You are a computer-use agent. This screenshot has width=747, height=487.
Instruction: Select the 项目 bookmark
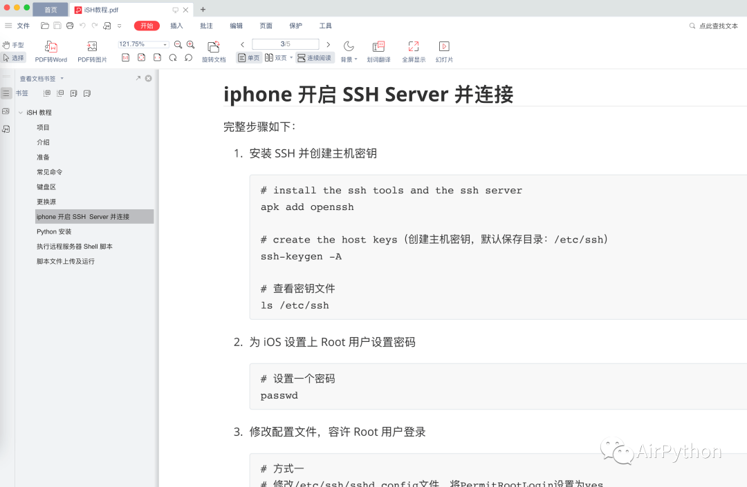[43, 128]
